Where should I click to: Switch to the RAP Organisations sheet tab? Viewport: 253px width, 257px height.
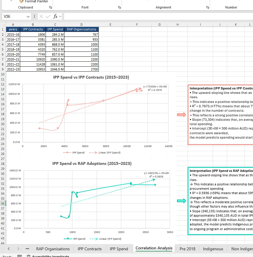click(53, 249)
